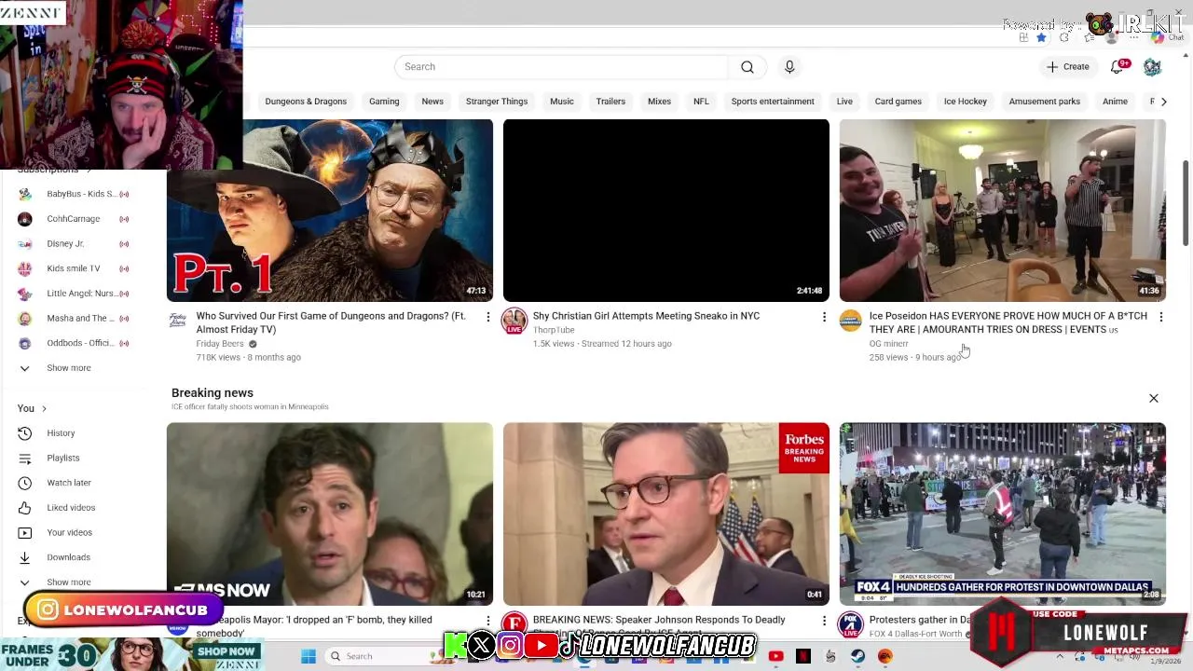The image size is (1193, 671).
Task: Expand subscriptions with Show more
Action: click(x=75, y=368)
